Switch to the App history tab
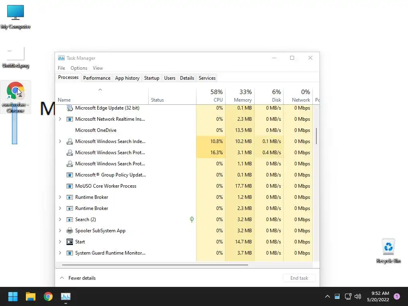Image resolution: width=408 pixels, height=306 pixels. (127, 78)
